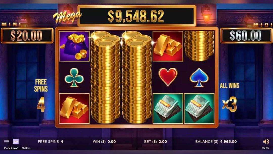Click the purple 224 badge icon
Screen dimensions: 273x154
click(x=16, y=142)
